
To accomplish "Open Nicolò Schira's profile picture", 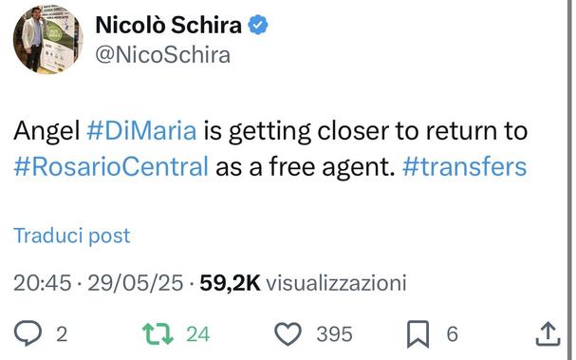I will (x=47, y=39).
